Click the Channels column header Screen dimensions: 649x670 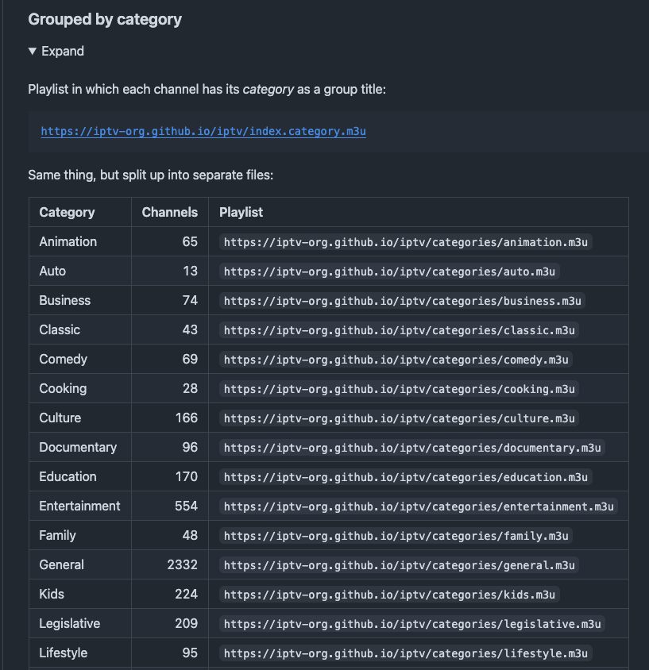click(x=170, y=213)
